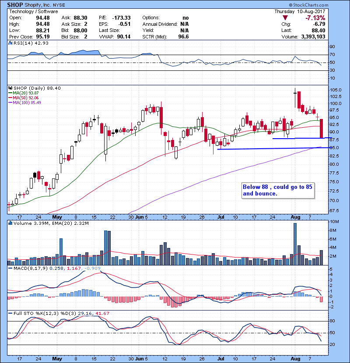Click the tallest volume bar near Aug
The width and height of the screenshot is (350, 363).
295,244
